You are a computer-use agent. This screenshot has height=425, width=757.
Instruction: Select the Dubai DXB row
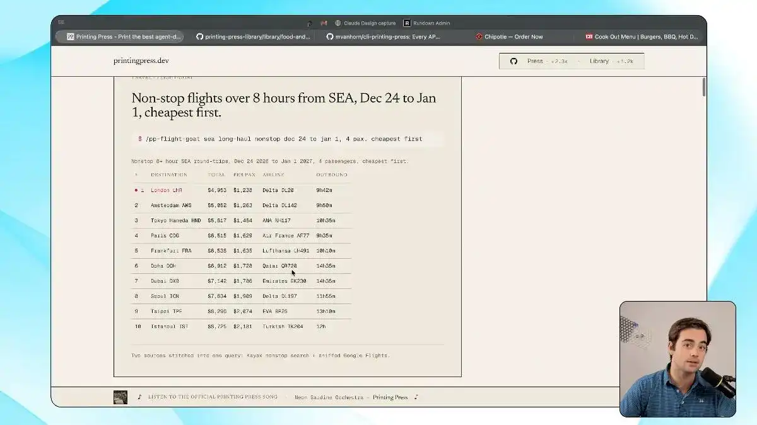241,281
